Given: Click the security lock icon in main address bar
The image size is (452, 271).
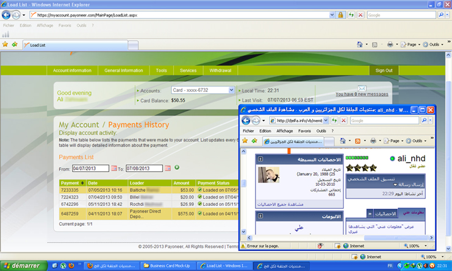Looking at the screenshot, I should click(x=340, y=15).
